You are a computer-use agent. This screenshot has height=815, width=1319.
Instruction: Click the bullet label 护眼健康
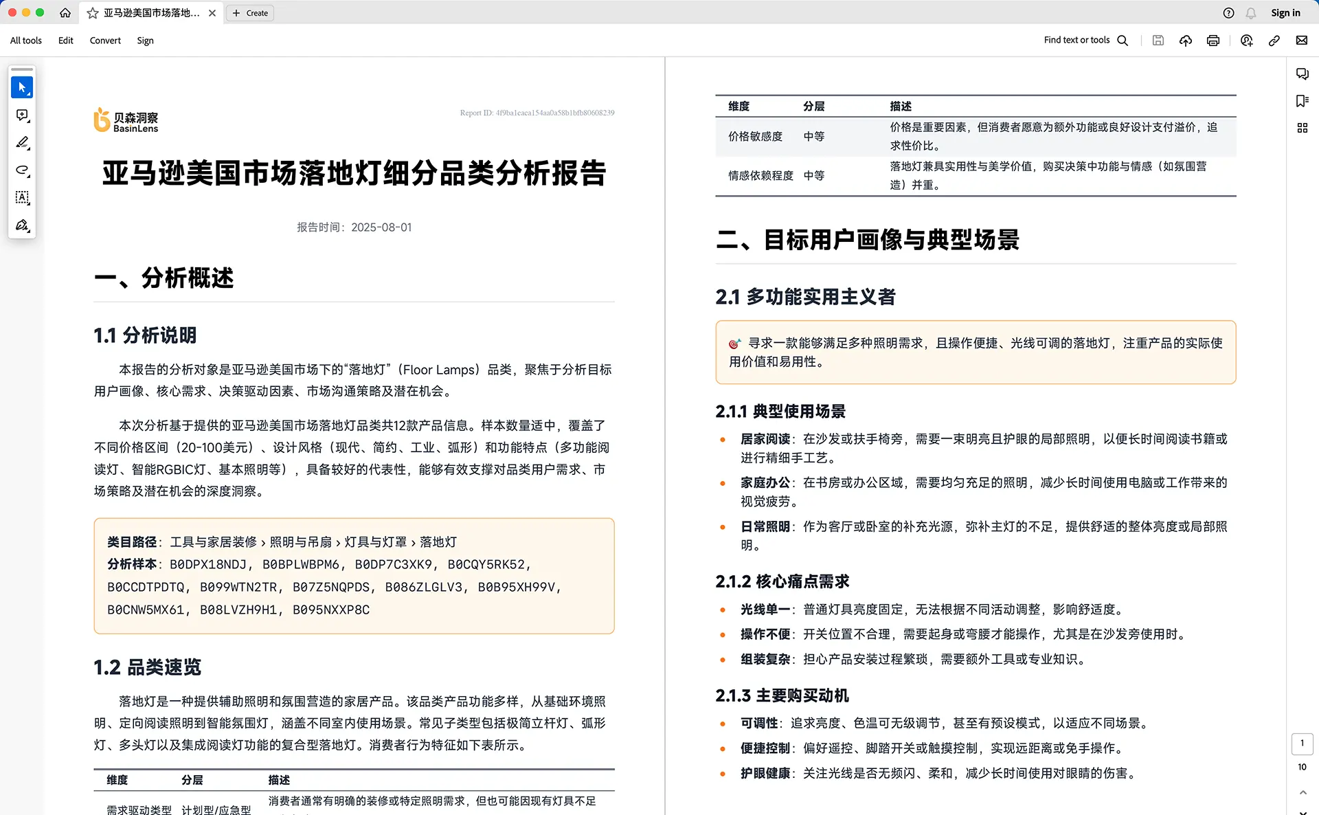tap(765, 774)
